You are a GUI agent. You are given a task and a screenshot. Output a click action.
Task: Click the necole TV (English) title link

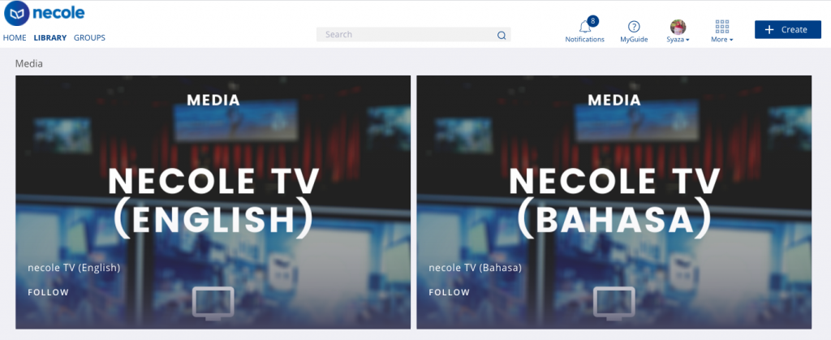pos(74,268)
